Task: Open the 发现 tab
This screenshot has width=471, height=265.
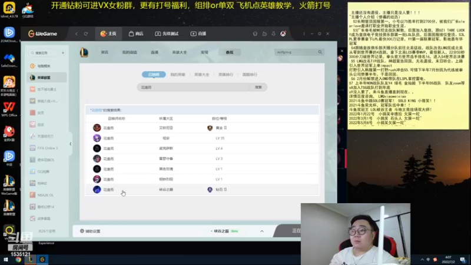Action: pos(204,52)
